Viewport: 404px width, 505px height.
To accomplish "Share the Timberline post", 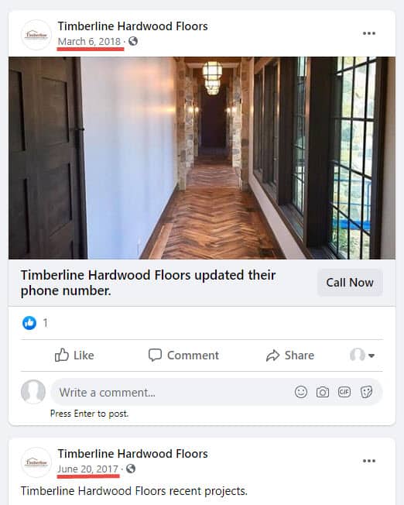I will point(290,356).
